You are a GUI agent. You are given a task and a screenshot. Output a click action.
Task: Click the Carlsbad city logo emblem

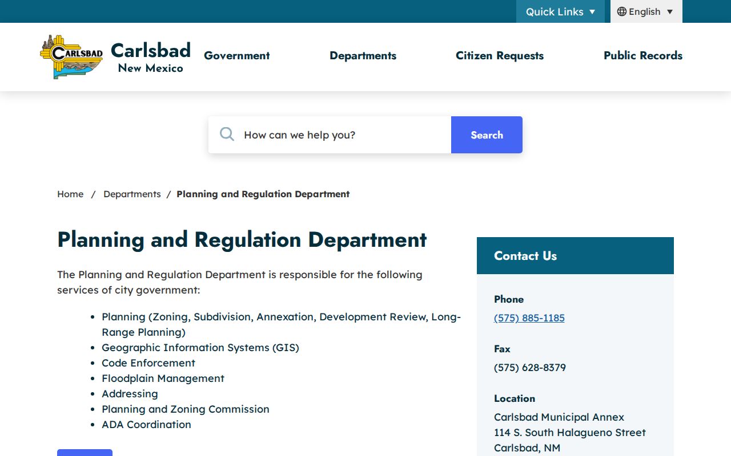coord(71,56)
